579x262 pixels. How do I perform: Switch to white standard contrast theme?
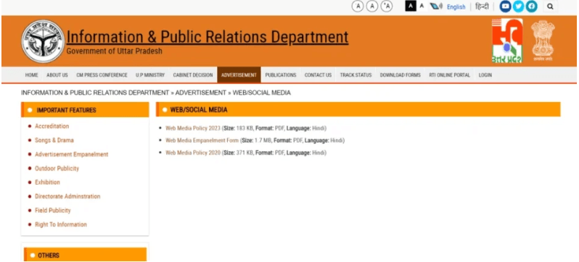tap(422, 7)
